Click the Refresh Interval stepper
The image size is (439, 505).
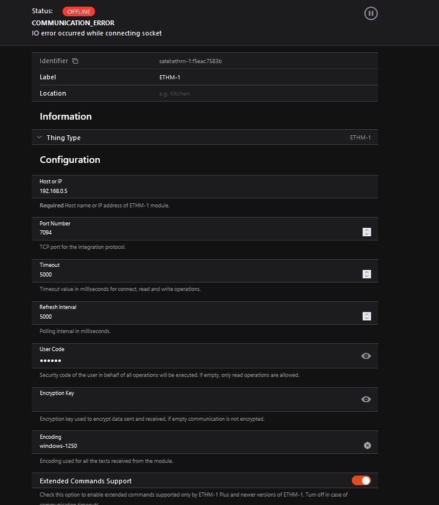click(367, 316)
